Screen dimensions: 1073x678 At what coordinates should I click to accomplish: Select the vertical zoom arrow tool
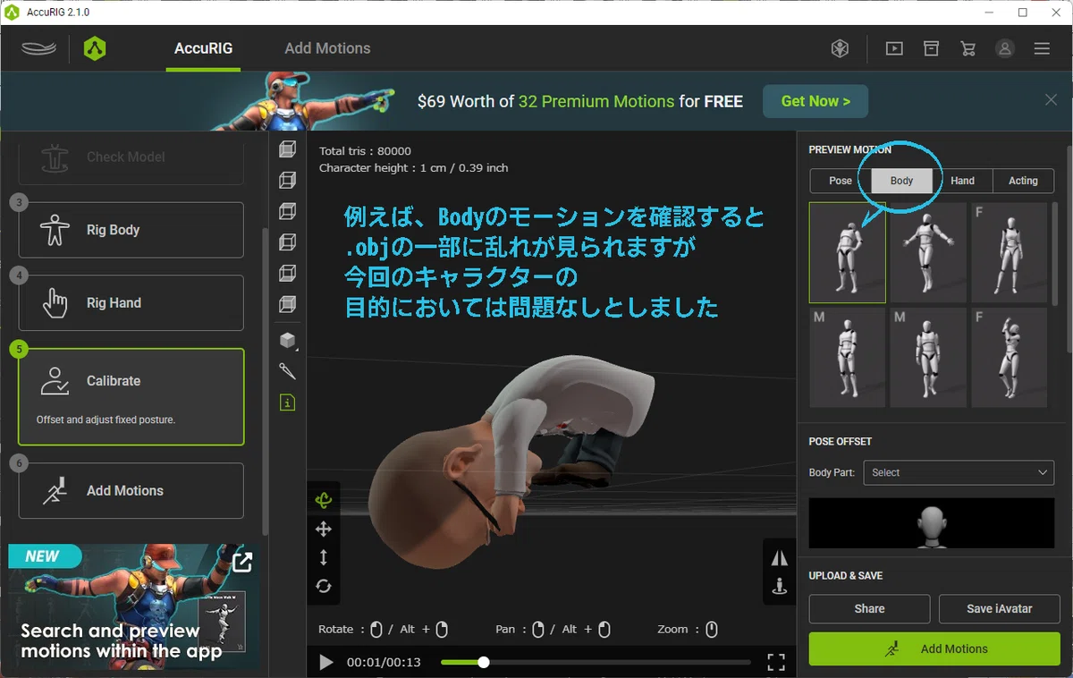point(324,557)
